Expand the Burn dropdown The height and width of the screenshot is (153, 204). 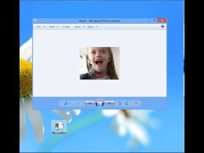point(79,26)
